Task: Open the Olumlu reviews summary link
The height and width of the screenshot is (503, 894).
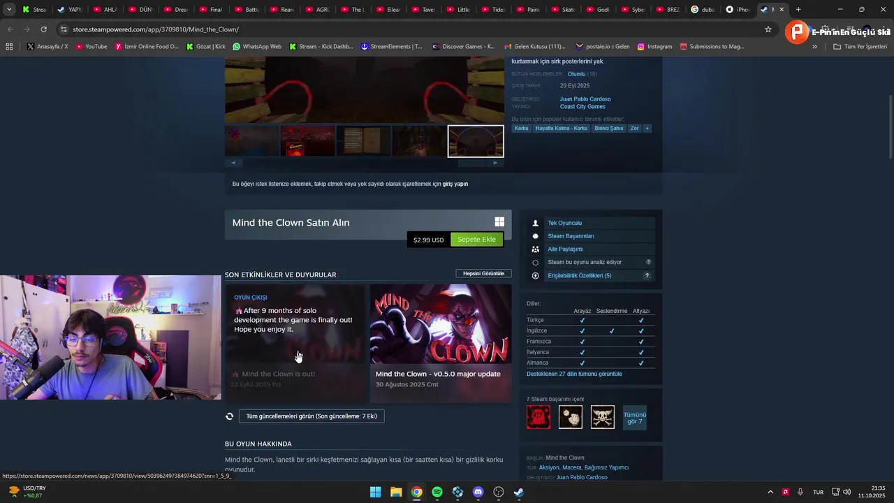Action: [576, 74]
